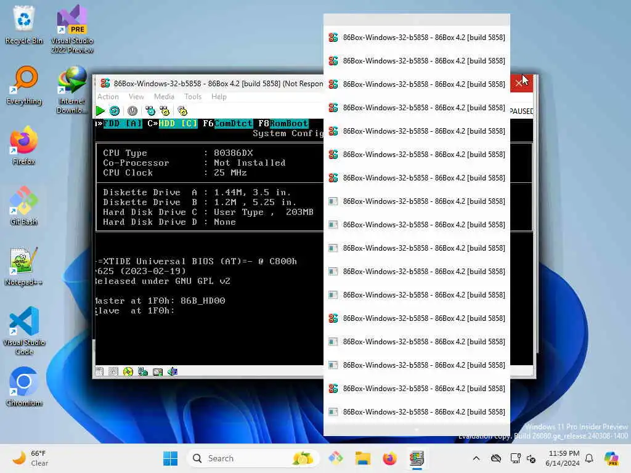Click the FDD [A] boot option in the emulator
This screenshot has width=631, height=473.
(x=123, y=123)
